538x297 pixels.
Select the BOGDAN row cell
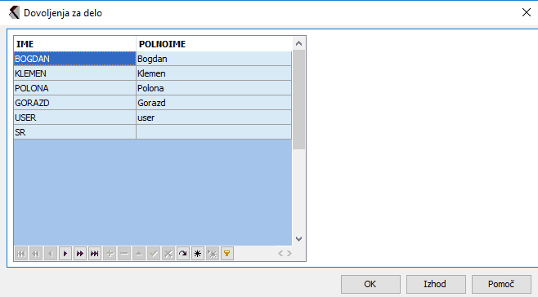click(74, 59)
